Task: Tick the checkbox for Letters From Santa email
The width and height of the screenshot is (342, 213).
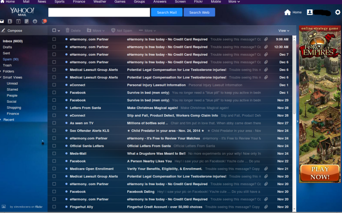Action: (x=54, y=108)
